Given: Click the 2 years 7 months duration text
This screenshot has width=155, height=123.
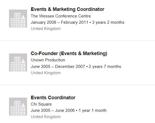Looking at the screenshot, I should 105,67.
